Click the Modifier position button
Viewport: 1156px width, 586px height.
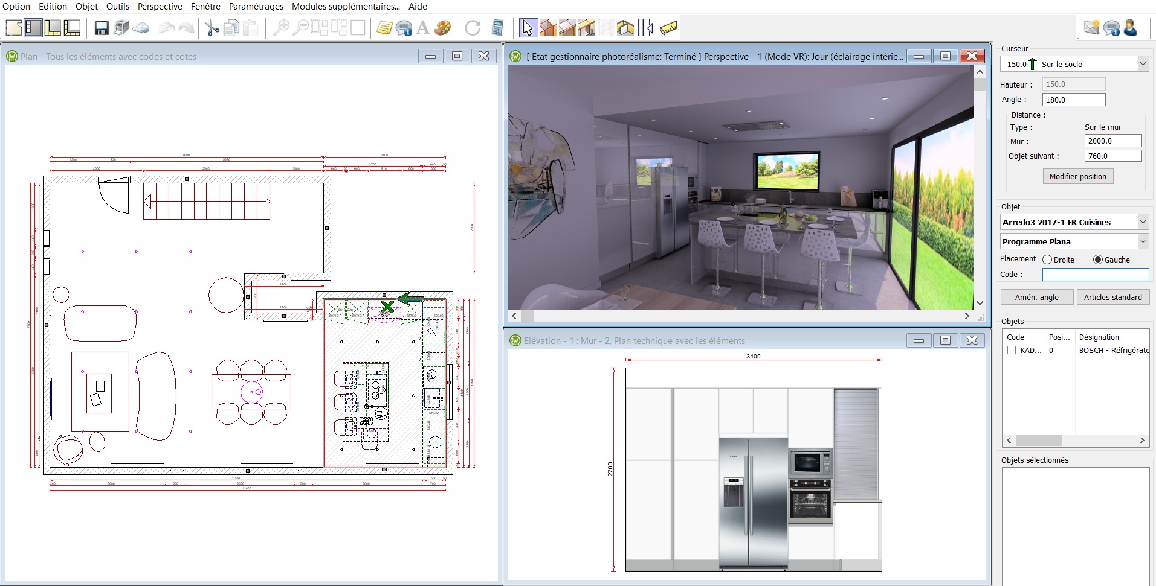tap(1077, 176)
